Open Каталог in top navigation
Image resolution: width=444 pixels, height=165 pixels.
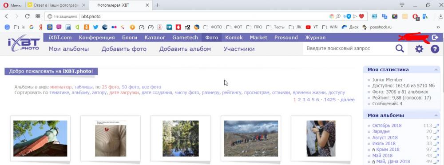tap(155, 38)
